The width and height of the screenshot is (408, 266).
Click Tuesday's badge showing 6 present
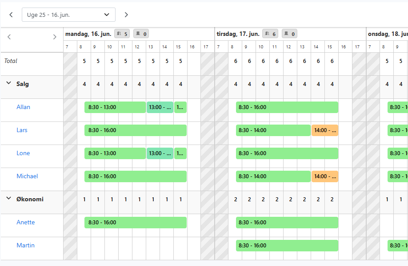pos(270,34)
